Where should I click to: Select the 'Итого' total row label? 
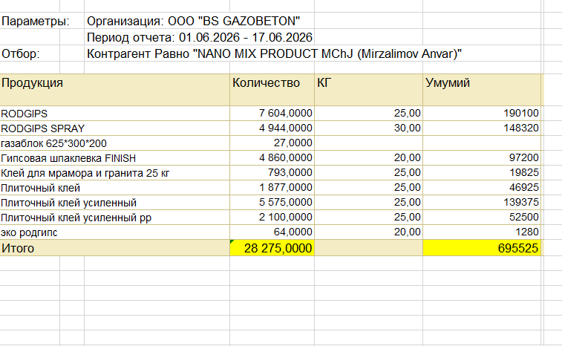pyautogui.click(x=114, y=248)
